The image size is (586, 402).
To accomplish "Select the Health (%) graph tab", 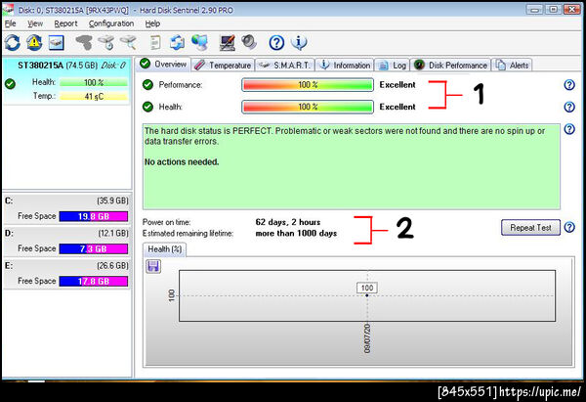I will coord(164,249).
